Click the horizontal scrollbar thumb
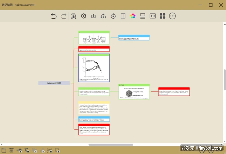Viewport: 226px width, 154px height. (111, 145)
